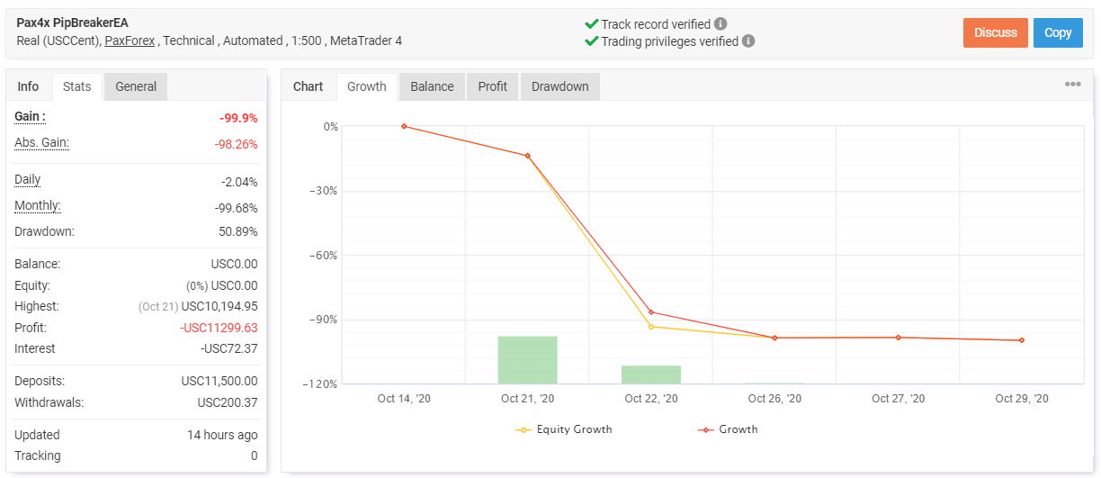Click the Monthly stat label
This screenshot has height=478, width=1101.
(x=38, y=205)
